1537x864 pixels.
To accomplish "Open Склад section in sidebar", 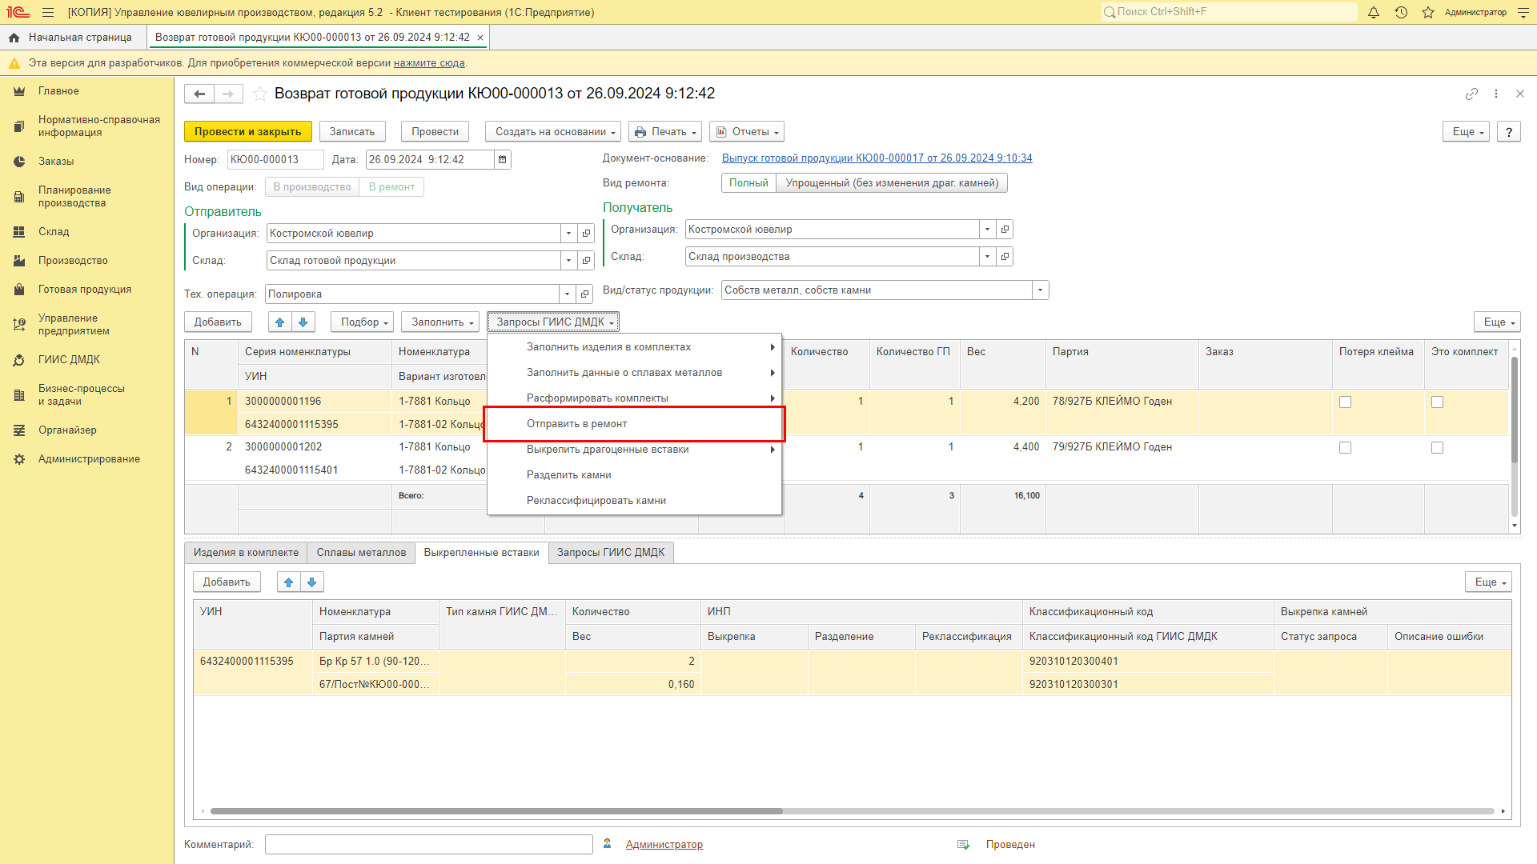I will point(54,232).
